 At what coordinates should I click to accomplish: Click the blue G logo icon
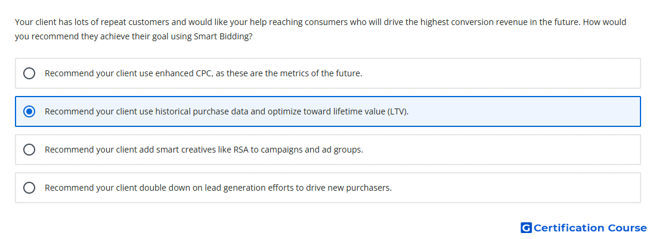tap(526, 228)
